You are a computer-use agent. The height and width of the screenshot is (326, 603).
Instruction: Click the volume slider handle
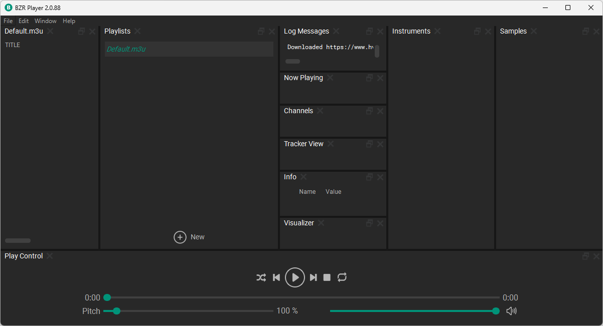(x=496, y=311)
